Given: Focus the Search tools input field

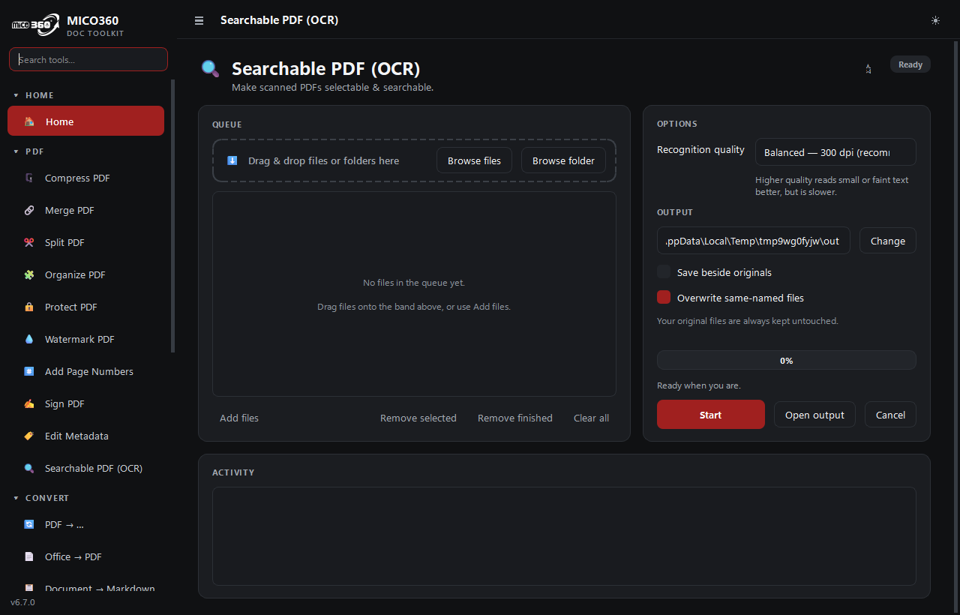Looking at the screenshot, I should 88,59.
